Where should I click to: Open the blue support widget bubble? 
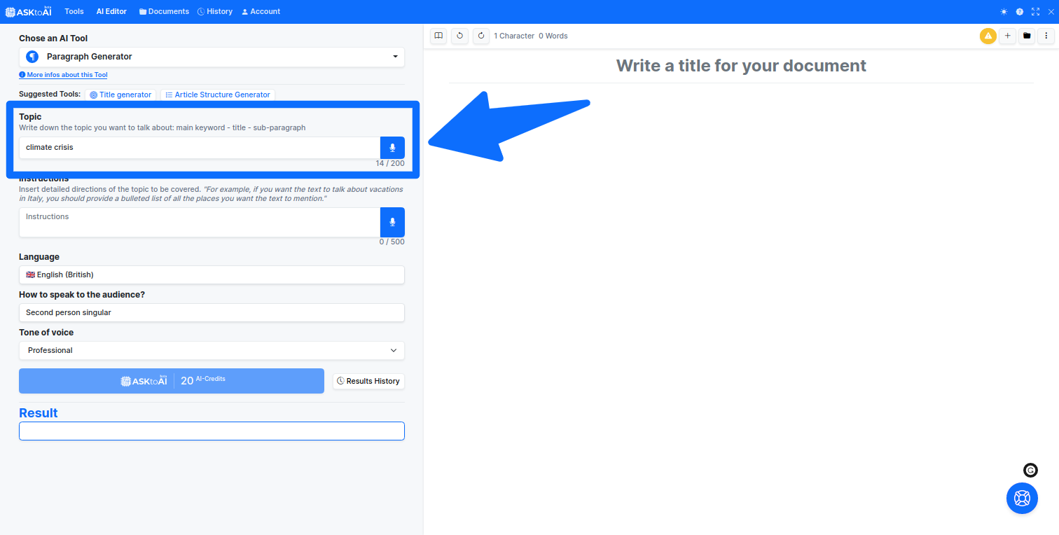[x=1022, y=498]
